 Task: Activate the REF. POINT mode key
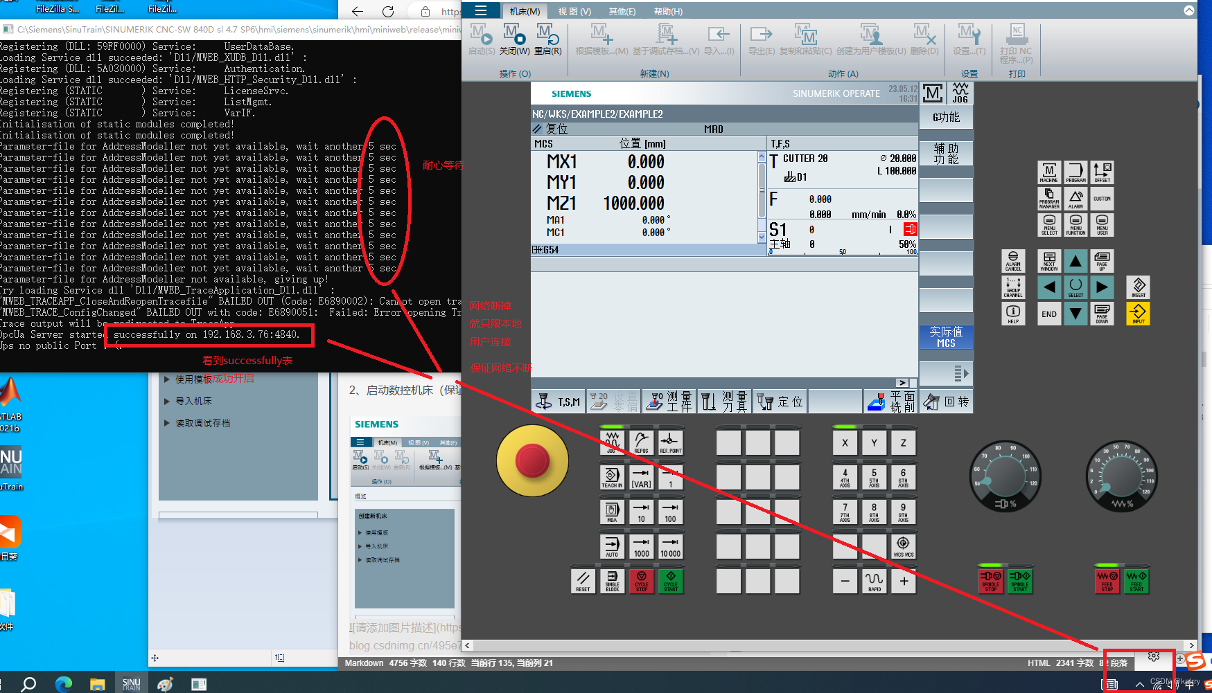(x=670, y=442)
